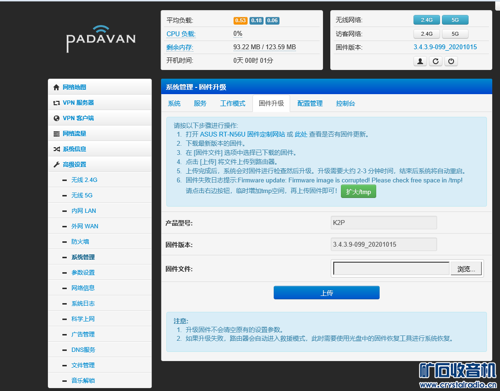Open 高级设置 via its wrench icon
500x391 pixels.
coord(57,164)
